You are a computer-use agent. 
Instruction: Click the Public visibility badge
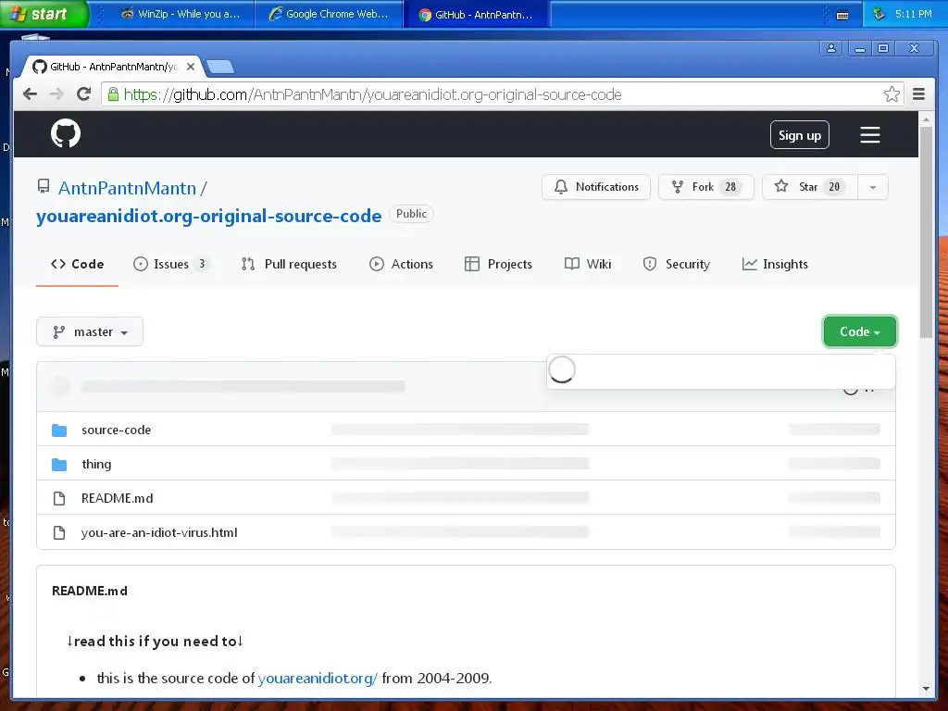(411, 214)
